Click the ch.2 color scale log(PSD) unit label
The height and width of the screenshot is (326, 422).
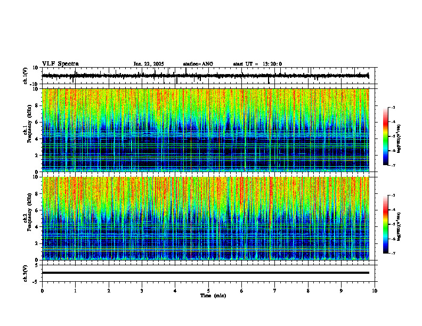click(399, 226)
